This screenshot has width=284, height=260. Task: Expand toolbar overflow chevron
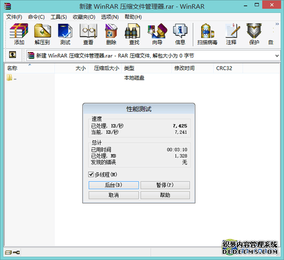[277, 24]
